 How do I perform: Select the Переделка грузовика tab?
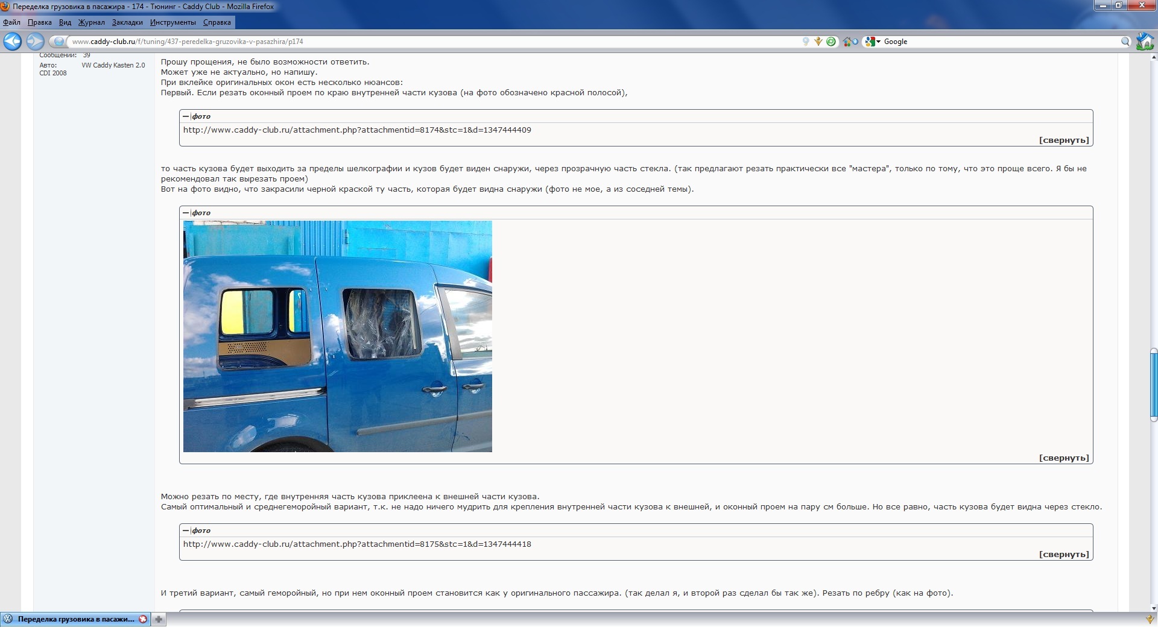pos(75,619)
